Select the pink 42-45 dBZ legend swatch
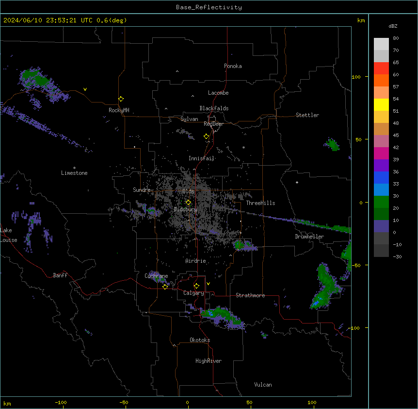Screen dimensions: 418x409 [x=381, y=141]
